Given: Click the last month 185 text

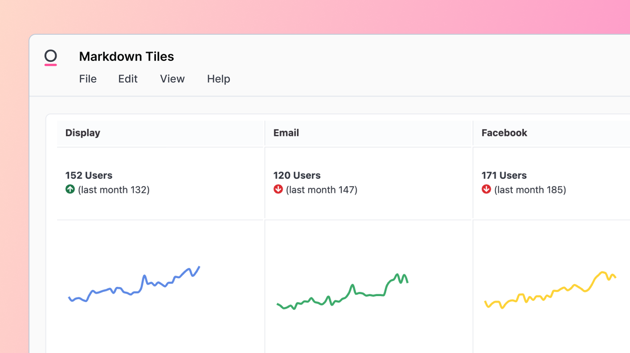Looking at the screenshot, I should coord(530,190).
